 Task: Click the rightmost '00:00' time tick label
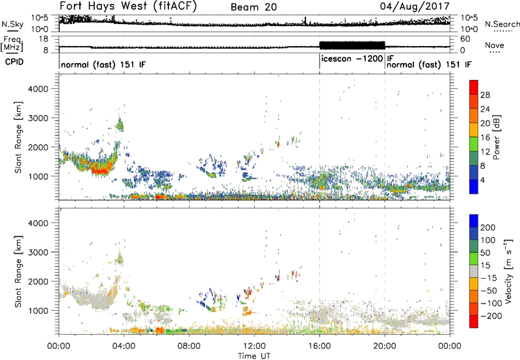point(450,346)
